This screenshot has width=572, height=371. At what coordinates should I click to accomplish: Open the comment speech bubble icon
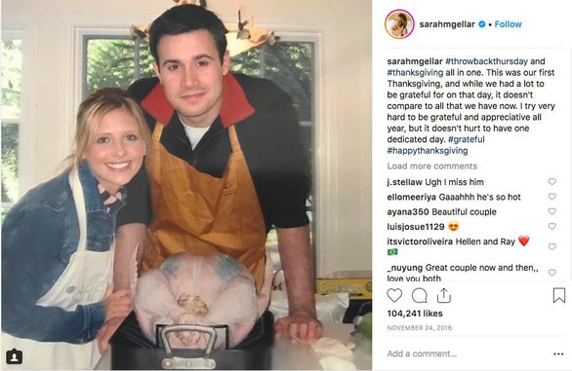point(419,296)
